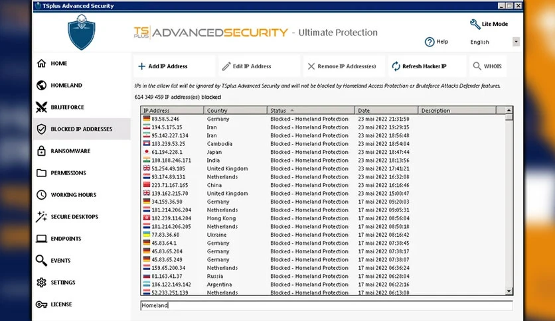Image resolution: width=555 pixels, height=321 pixels.
Task: Select the Hong Kong row 182.239.114.204
Action: 323,218
